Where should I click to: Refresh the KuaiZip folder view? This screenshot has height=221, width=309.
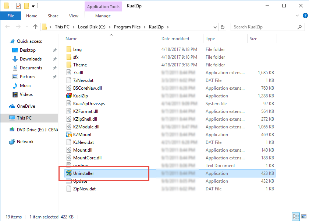223,27
